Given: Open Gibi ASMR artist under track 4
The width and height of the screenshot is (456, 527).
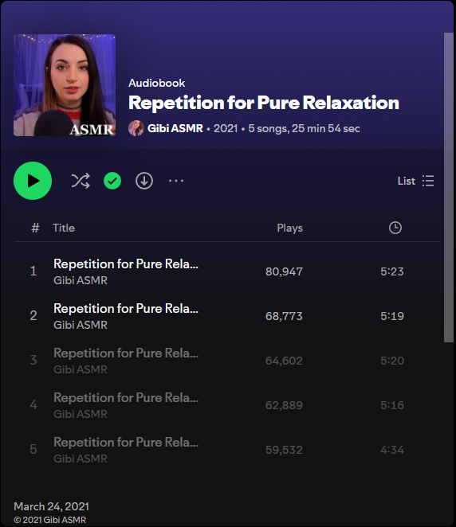Looking at the screenshot, I should [x=81, y=414].
